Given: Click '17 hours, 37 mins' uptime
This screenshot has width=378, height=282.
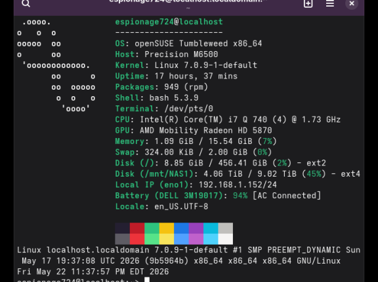Looking at the screenshot, I should coord(196,76).
